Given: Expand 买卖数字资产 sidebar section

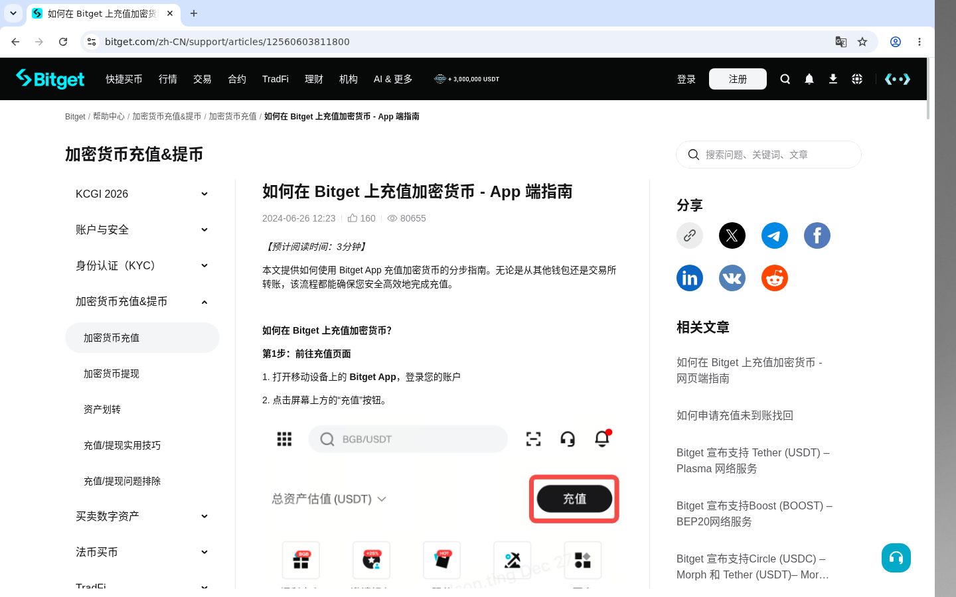Looking at the screenshot, I should pos(142,516).
